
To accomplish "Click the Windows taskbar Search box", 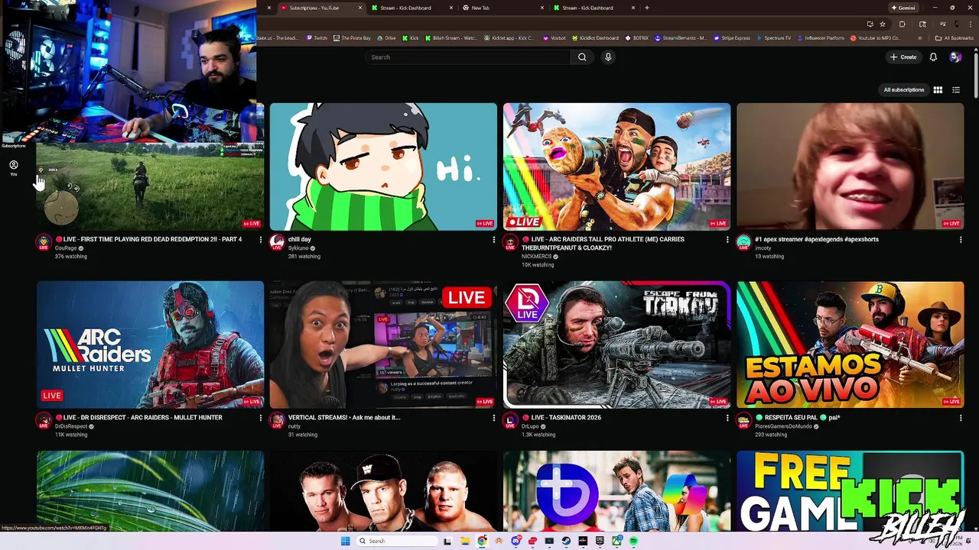I will pos(397,541).
